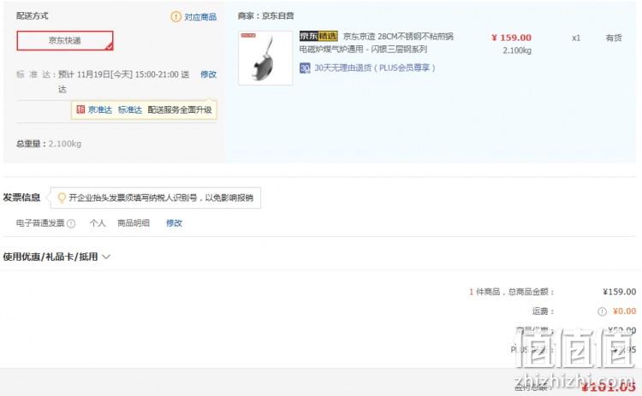This screenshot has width=642, height=396.
Task: Click the shipping fee ¥0.00
Action: click(624, 311)
